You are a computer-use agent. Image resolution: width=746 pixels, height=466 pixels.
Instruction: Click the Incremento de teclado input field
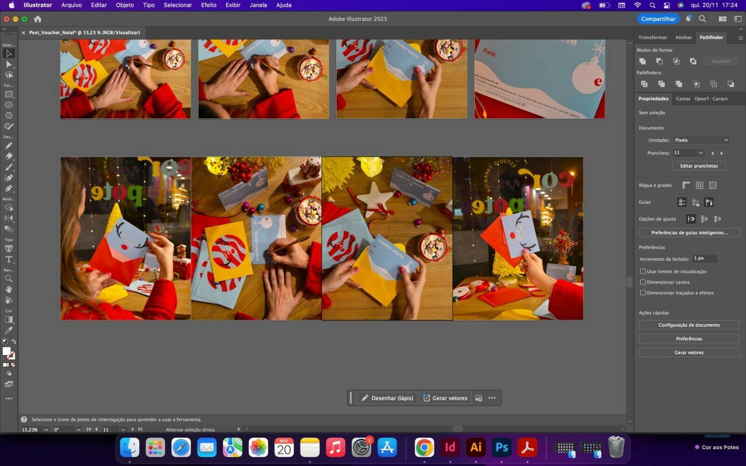click(705, 258)
